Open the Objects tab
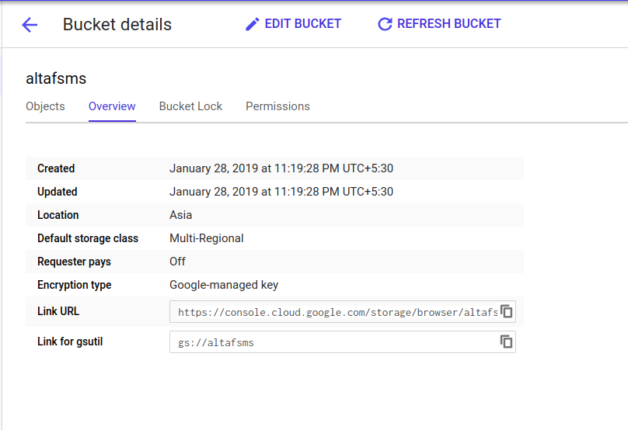The height and width of the screenshot is (430, 628). pos(45,106)
